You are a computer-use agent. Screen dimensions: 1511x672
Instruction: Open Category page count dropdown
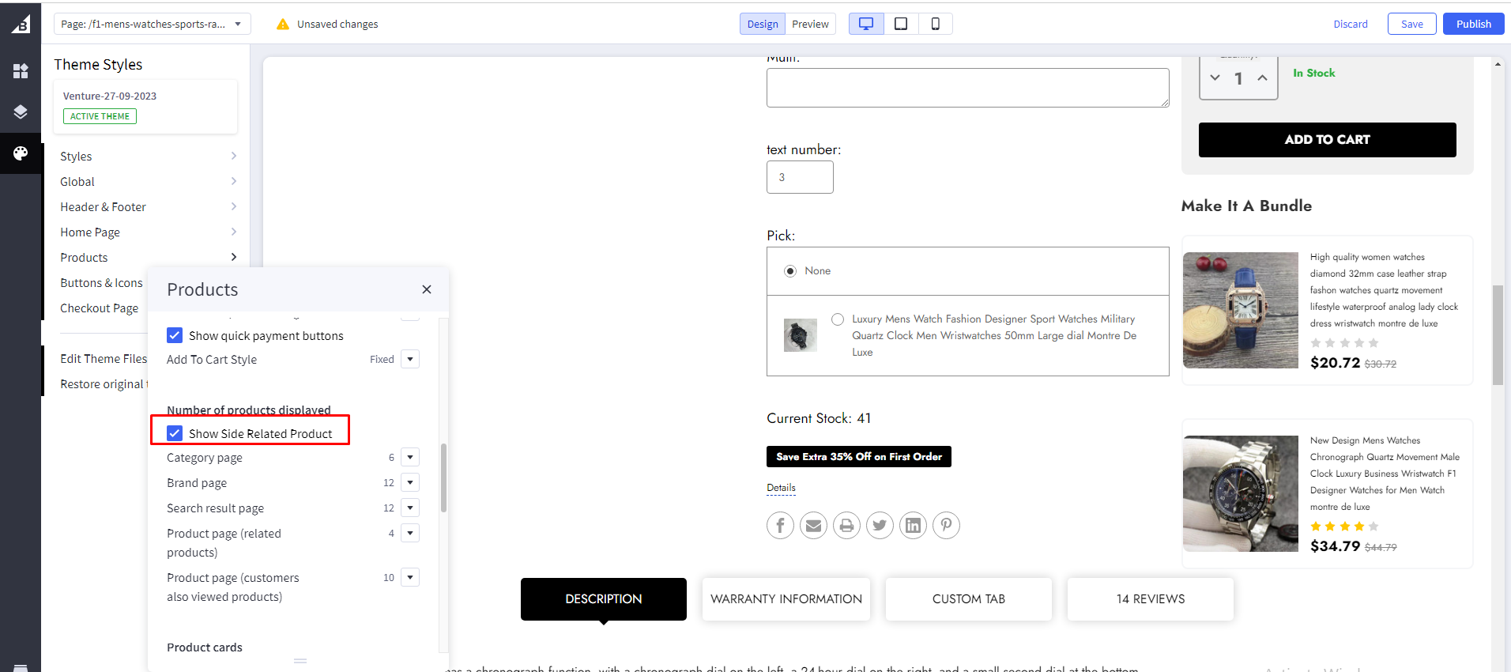point(410,457)
